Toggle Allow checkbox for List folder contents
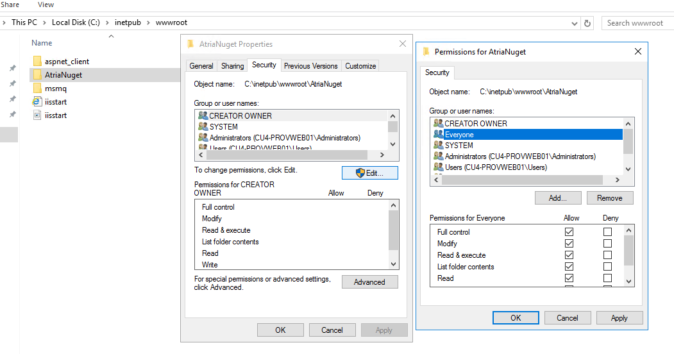 pyautogui.click(x=569, y=267)
